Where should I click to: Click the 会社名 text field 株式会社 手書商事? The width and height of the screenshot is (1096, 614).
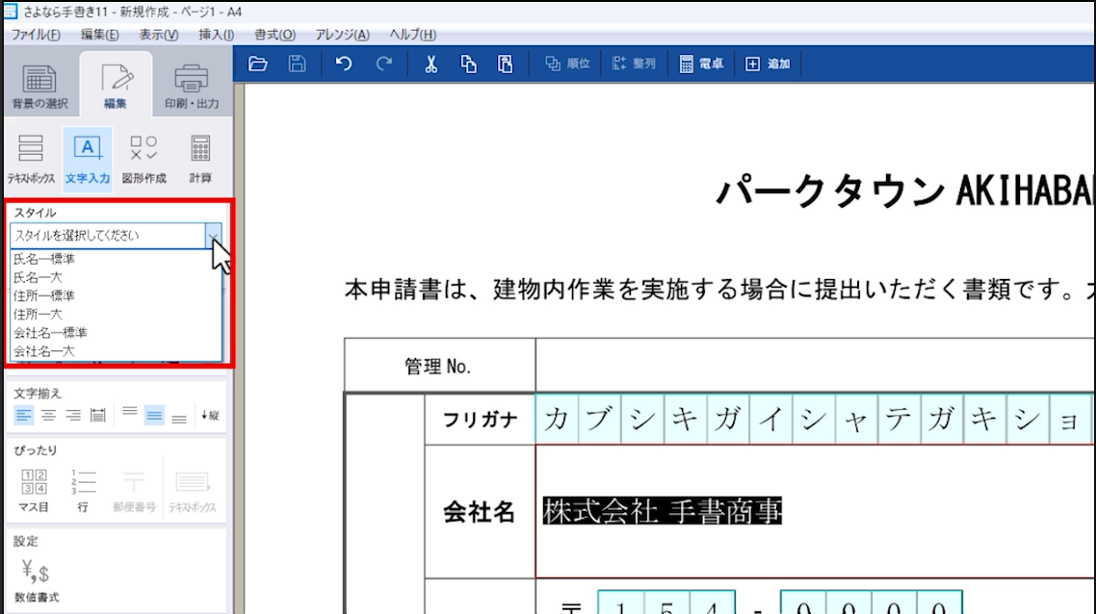coord(662,512)
